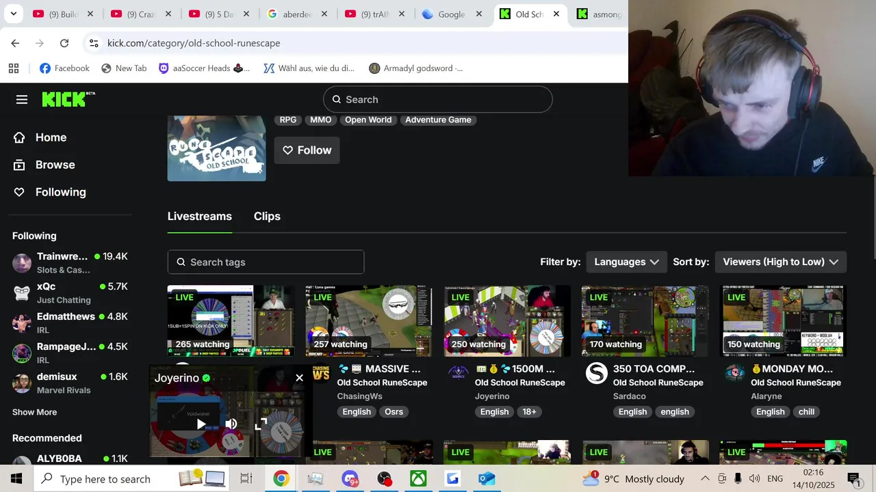Image resolution: width=876 pixels, height=492 pixels.
Task: Switch to the Google Gemini tab
Action: point(452,14)
